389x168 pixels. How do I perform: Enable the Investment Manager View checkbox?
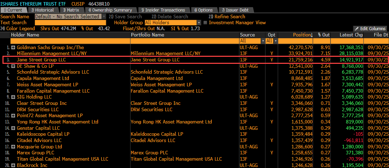[205, 22]
